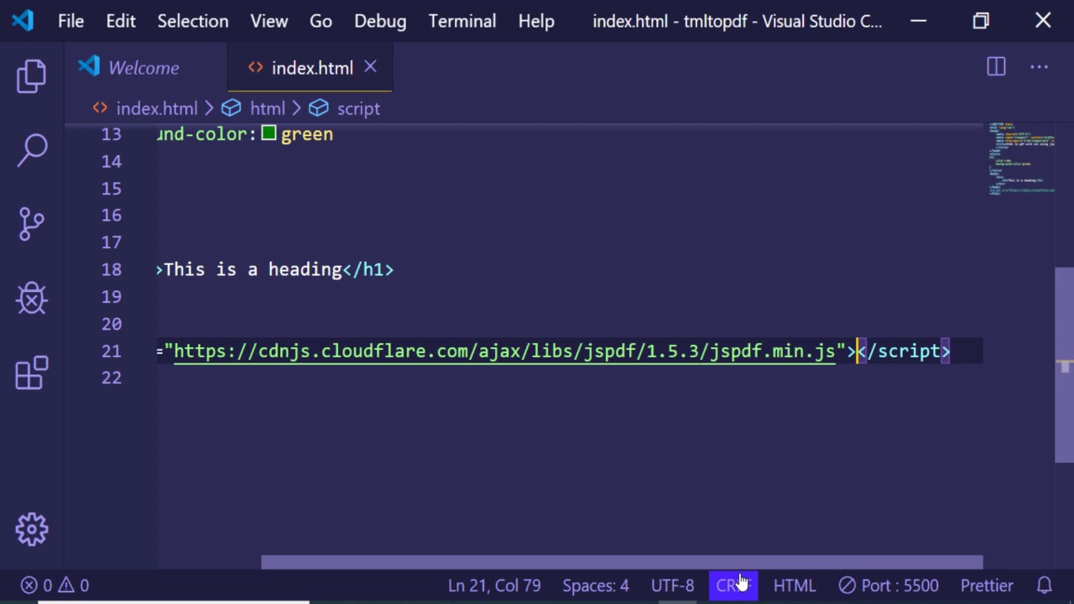Open the Manage gear icon
Viewport: 1074px width, 604px height.
32,529
